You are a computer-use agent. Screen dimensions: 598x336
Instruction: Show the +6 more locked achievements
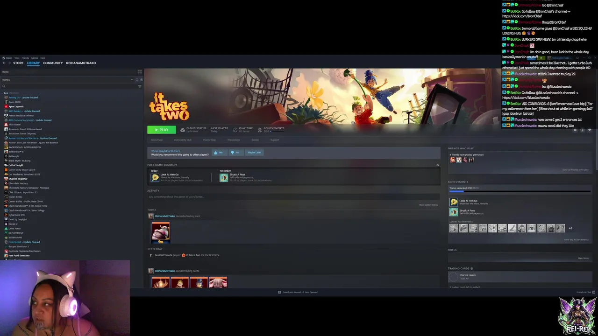pos(570,228)
